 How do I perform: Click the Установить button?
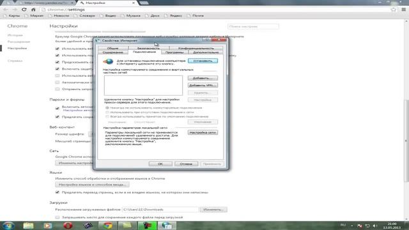tap(203, 61)
